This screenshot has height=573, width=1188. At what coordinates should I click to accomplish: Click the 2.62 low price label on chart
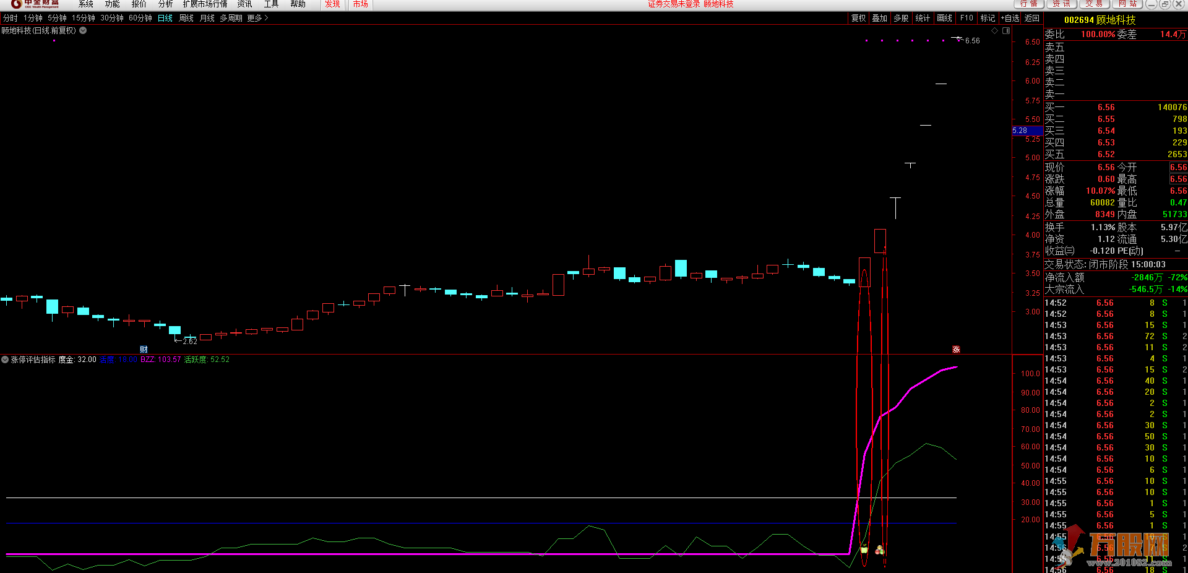click(190, 342)
